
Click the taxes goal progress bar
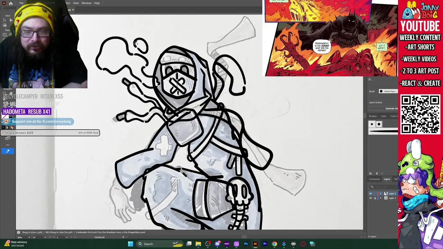tap(50, 133)
